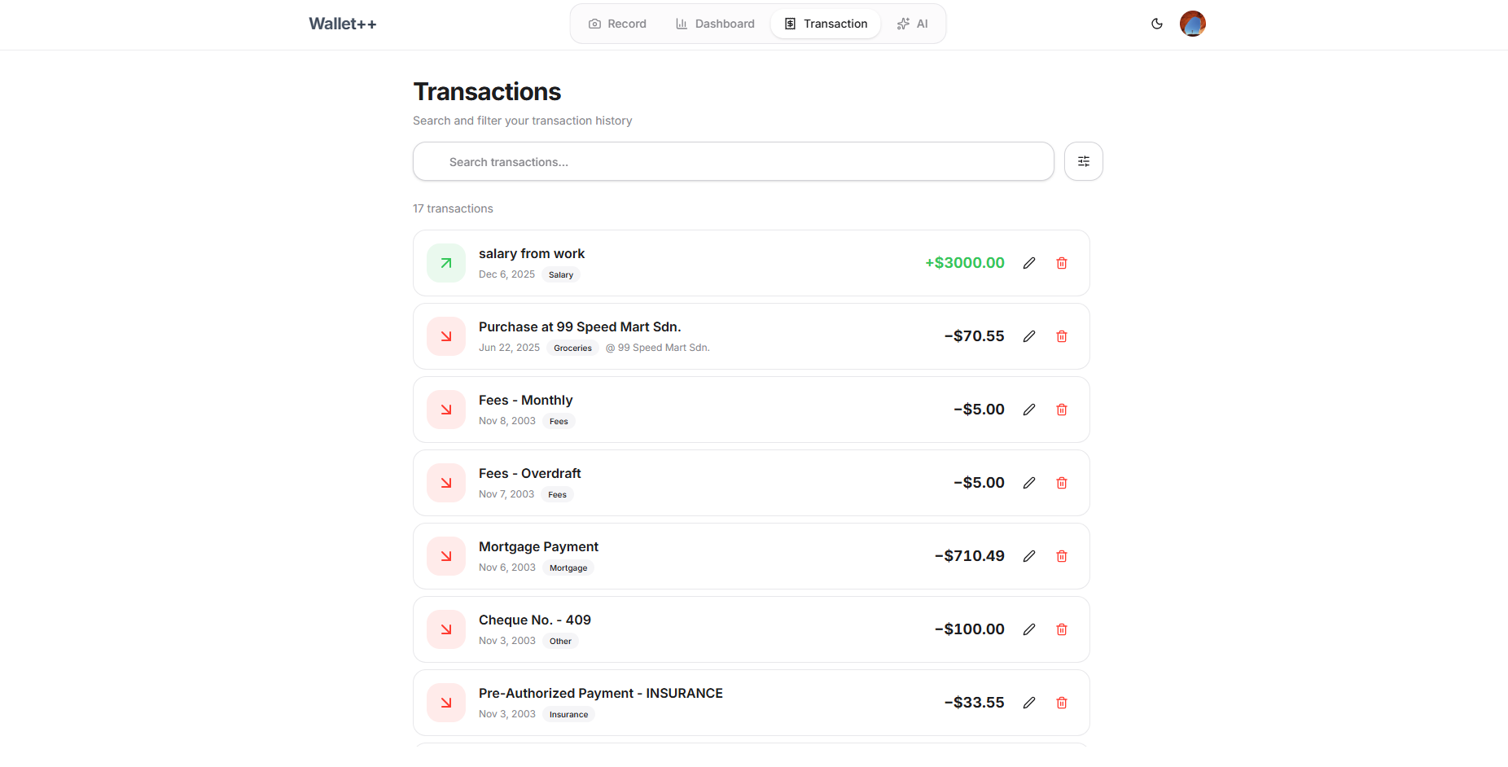Edit the Cheque No. - 409 transaction

1029,629
